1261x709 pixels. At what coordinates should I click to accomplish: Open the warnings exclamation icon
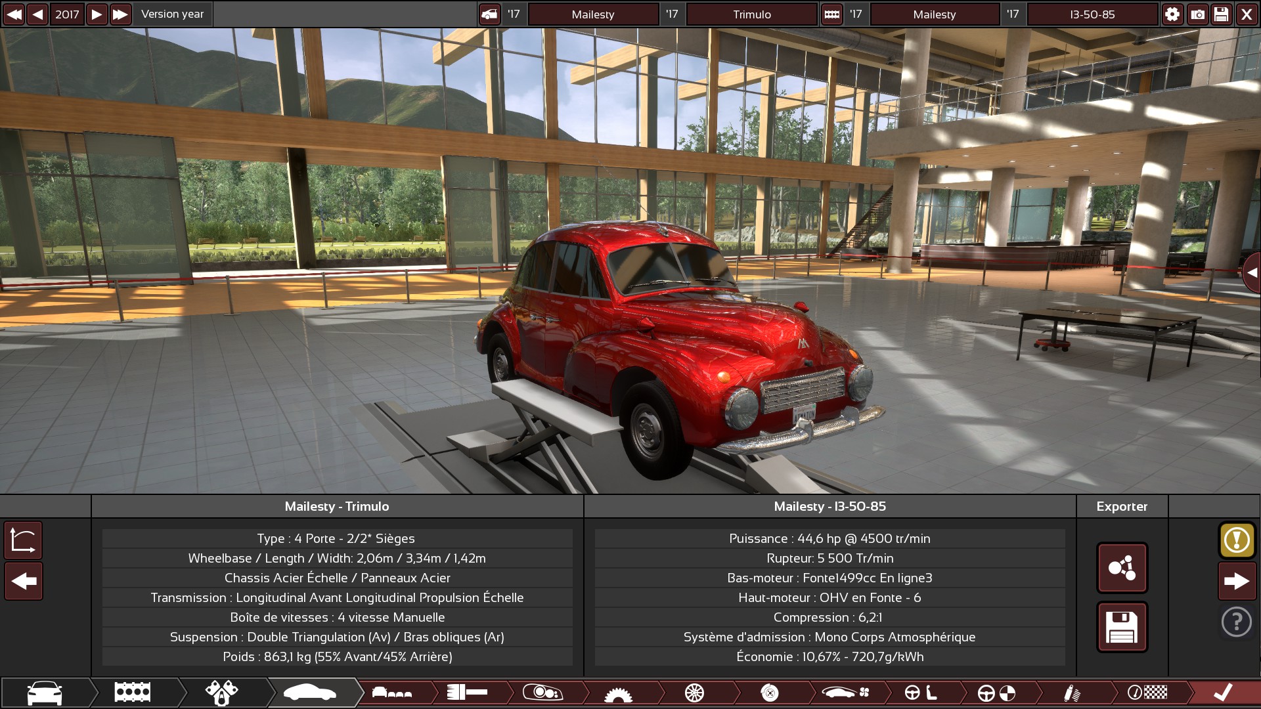(x=1237, y=540)
